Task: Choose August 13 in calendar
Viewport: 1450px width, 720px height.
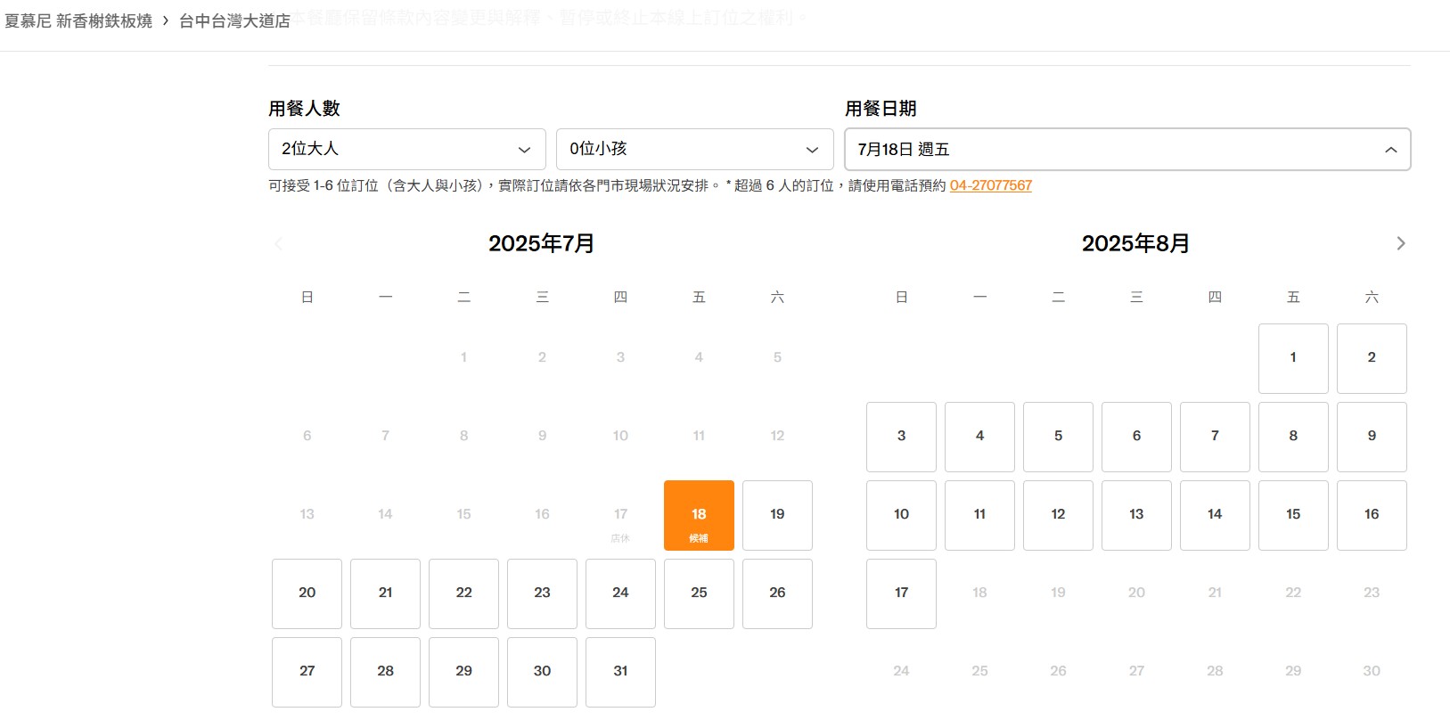Action: tap(1136, 515)
